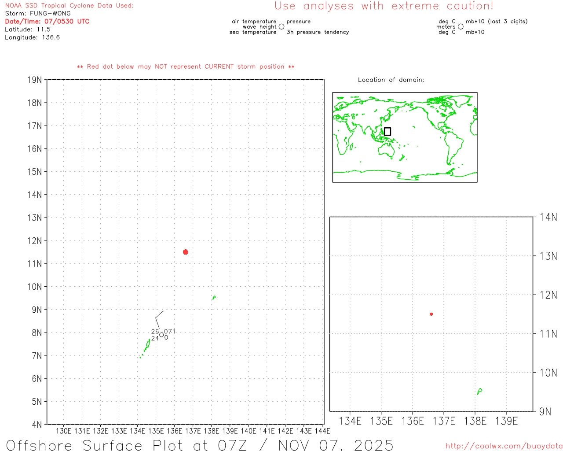Click the red storm dot in the zoomed inset map

pyautogui.click(x=431, y=314)
